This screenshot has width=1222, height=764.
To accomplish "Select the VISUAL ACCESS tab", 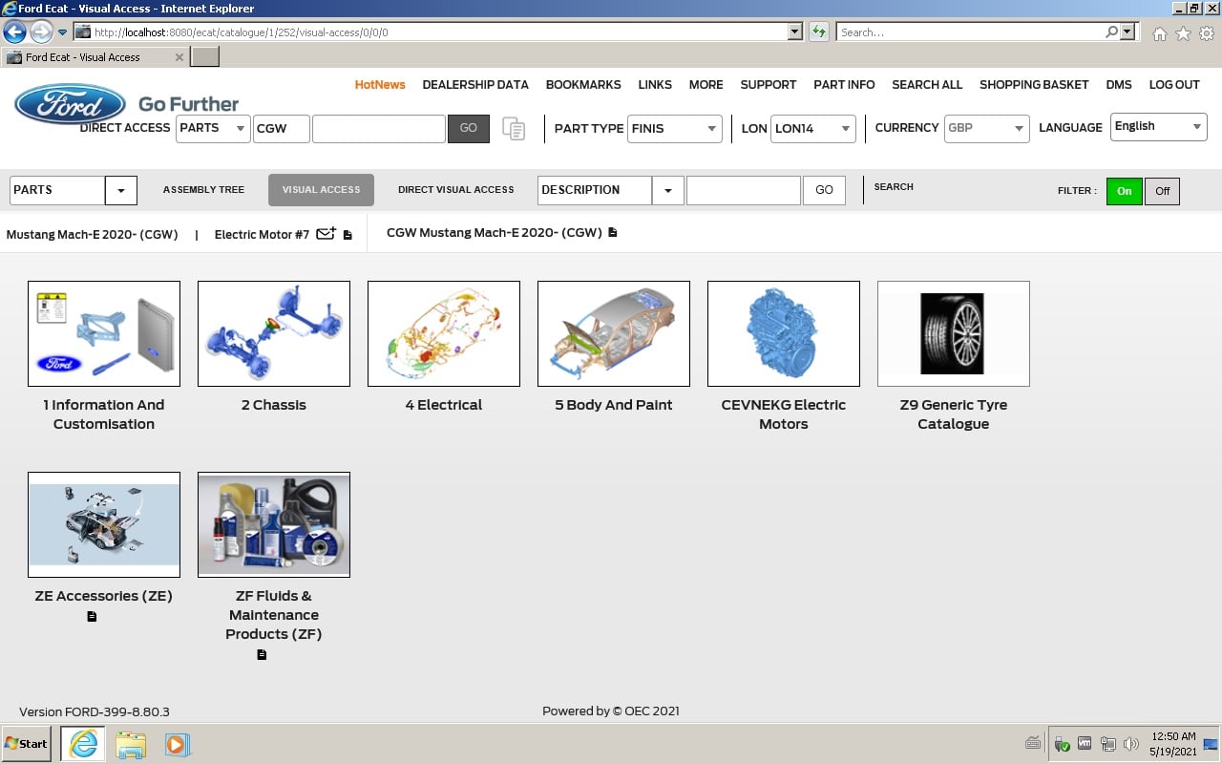I will pyautogui.click(x=321, y=190).
